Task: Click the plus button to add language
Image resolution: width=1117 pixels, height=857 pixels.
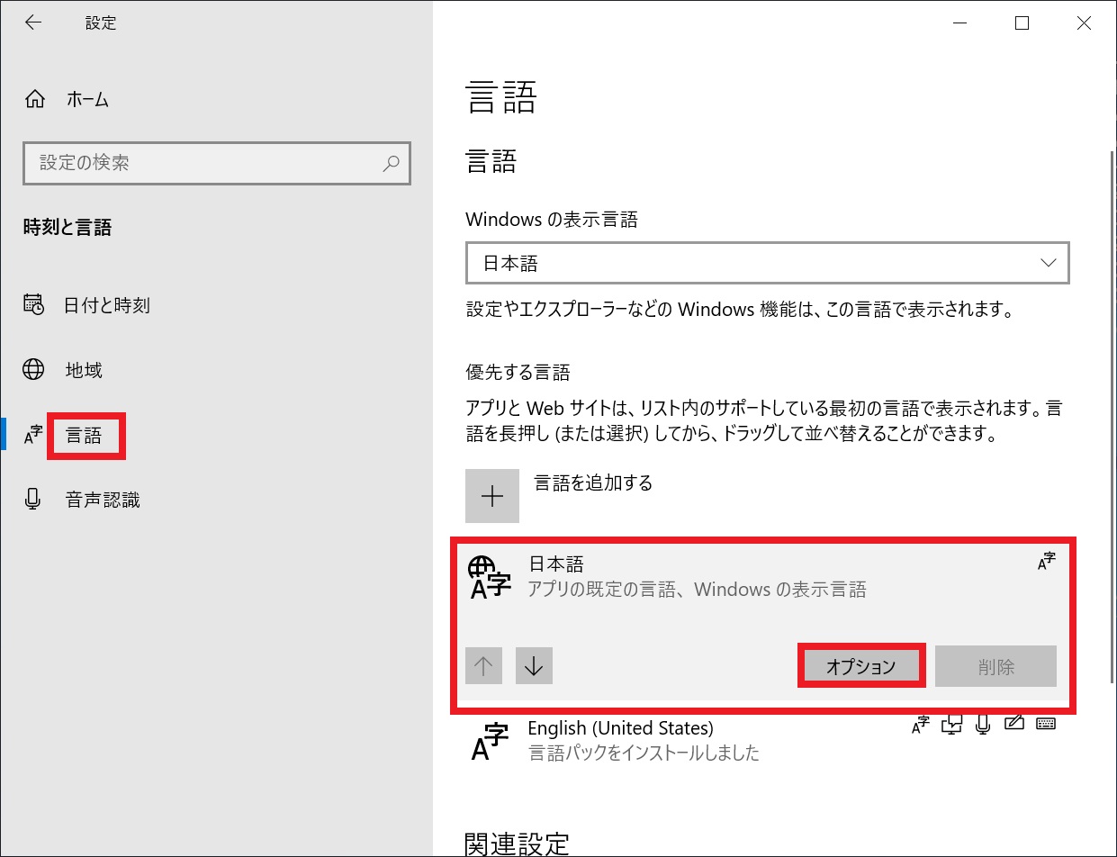Action: tap(492, 496)
